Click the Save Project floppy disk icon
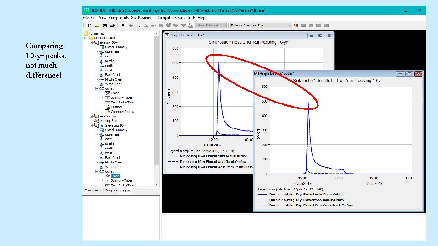Image resolution: width=438 pixels, height=246 pixels. pos(104,26)
